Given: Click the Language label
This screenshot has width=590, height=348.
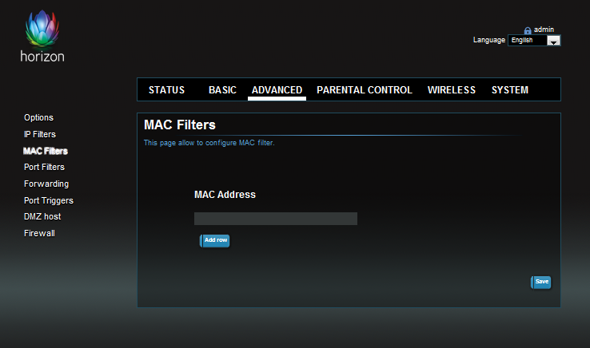Looking at the screenshot, I should pyautogui.click(x=489, y=40).
